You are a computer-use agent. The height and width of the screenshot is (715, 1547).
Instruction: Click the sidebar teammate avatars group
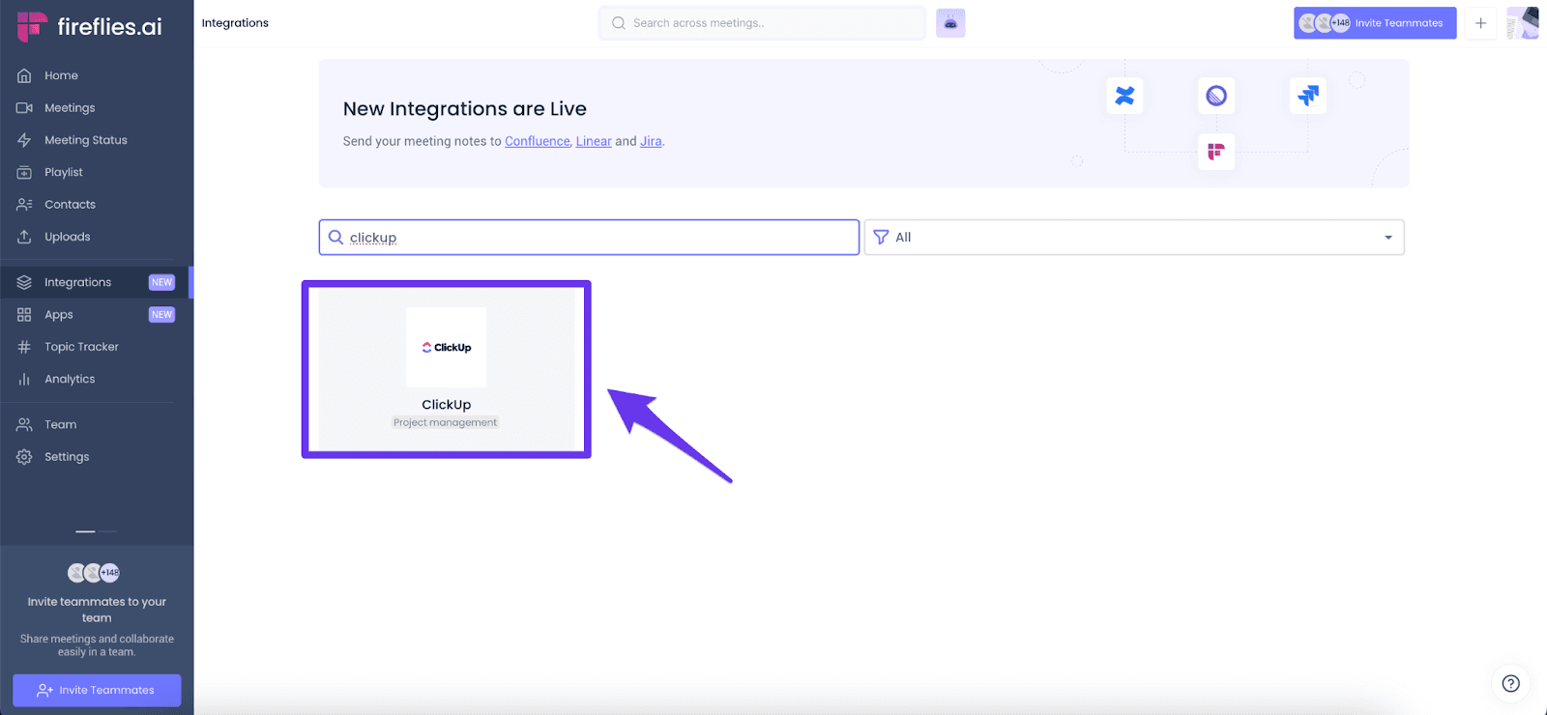pos(94,573)
